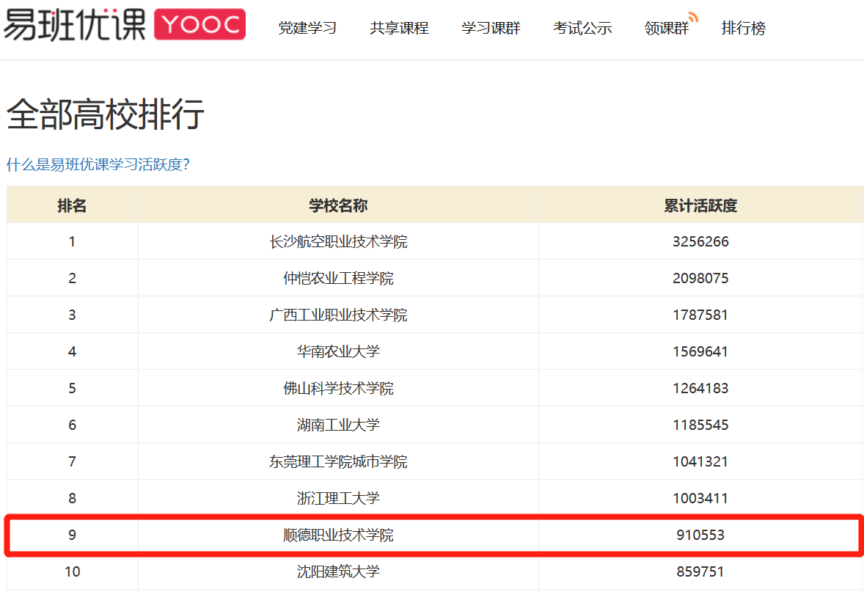The width and height of the screenshot is (864, 592).
Task: Go to 共享课程 in navigation
Action: 399,29
